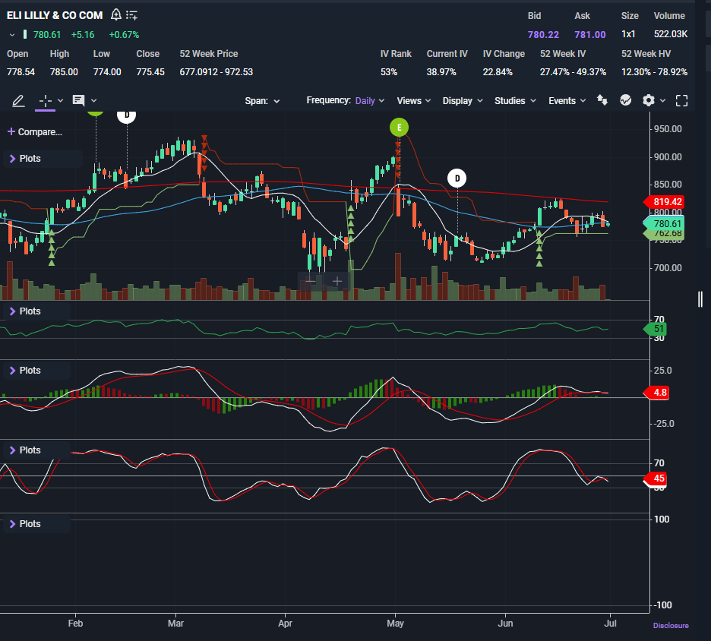The width and height of the screenshot is (711, 641).
Task: Click the Ask price 781.00
Action: [590, 34]
